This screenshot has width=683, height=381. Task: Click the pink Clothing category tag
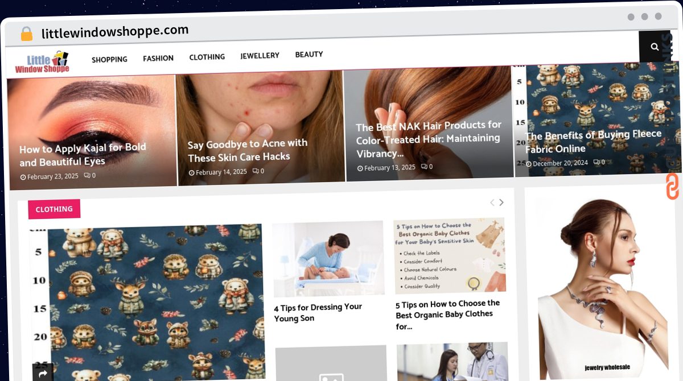point(54,209)
